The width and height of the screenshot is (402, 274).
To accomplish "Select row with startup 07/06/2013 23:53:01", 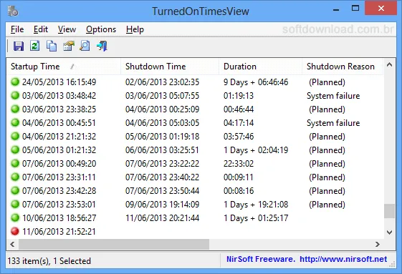I will coord(196,204).
